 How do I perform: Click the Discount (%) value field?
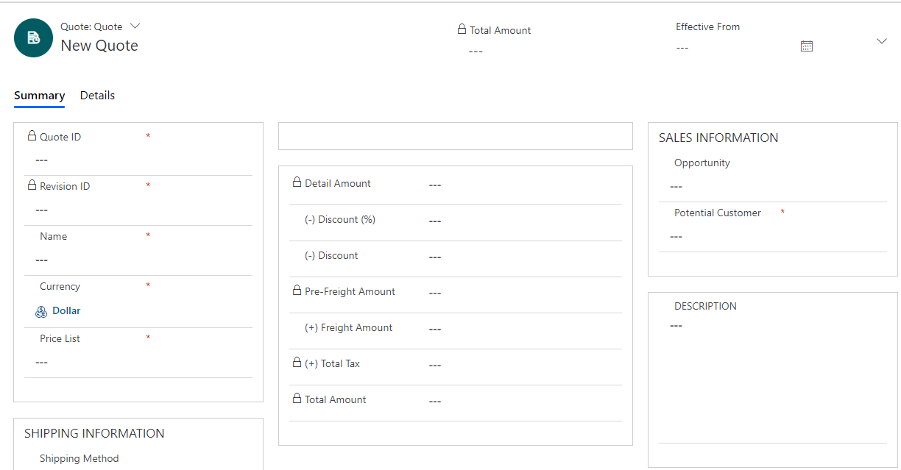pos(435,220)
